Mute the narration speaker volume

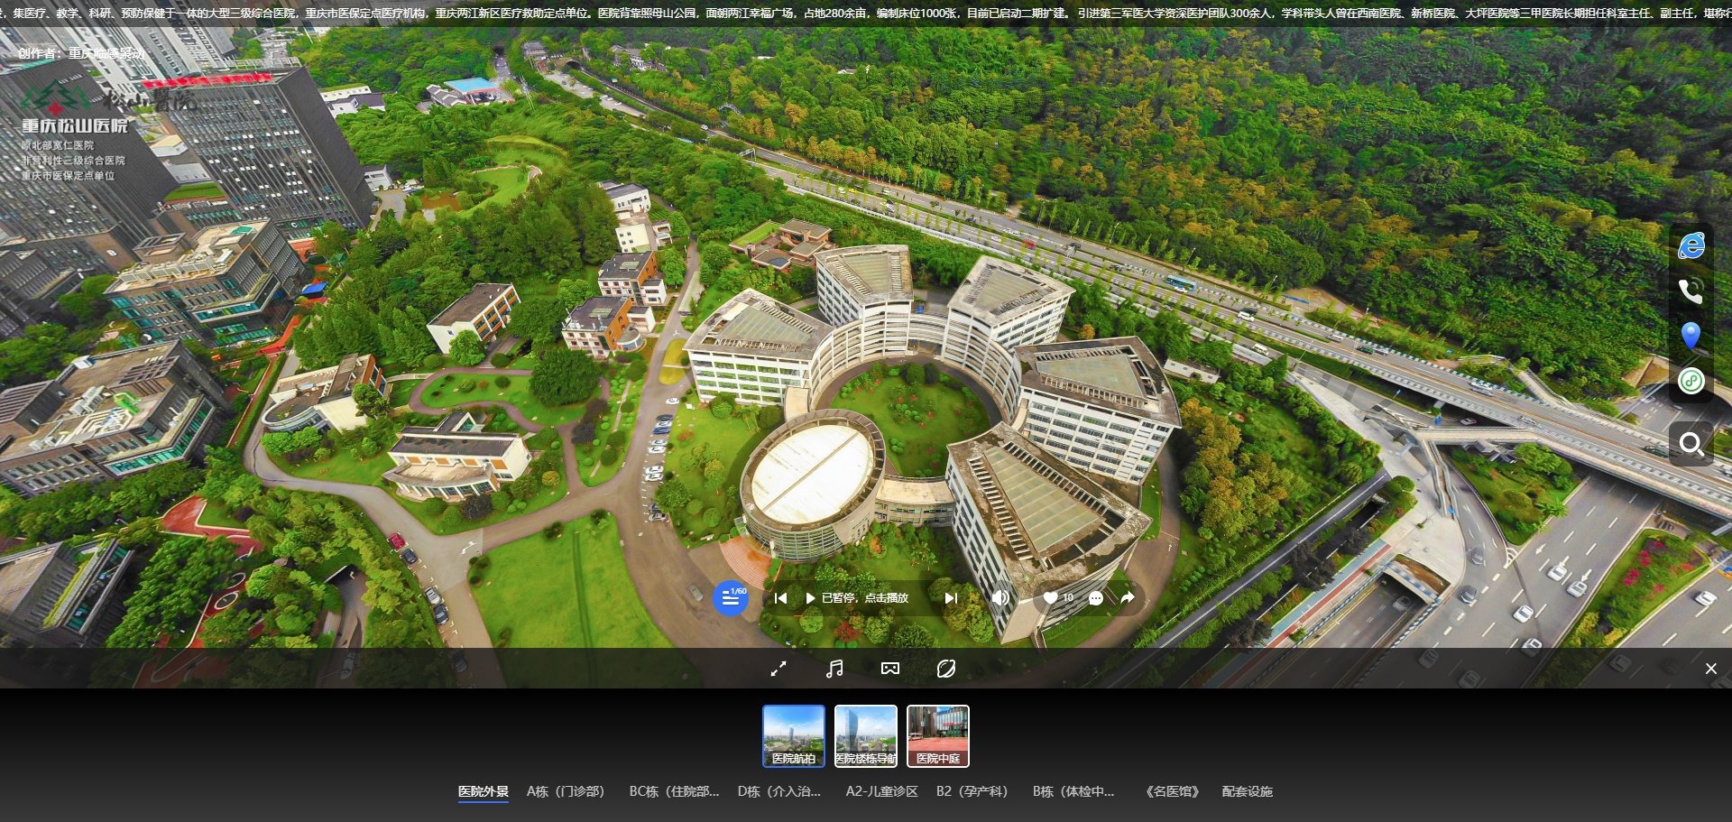coord(1000,598)
